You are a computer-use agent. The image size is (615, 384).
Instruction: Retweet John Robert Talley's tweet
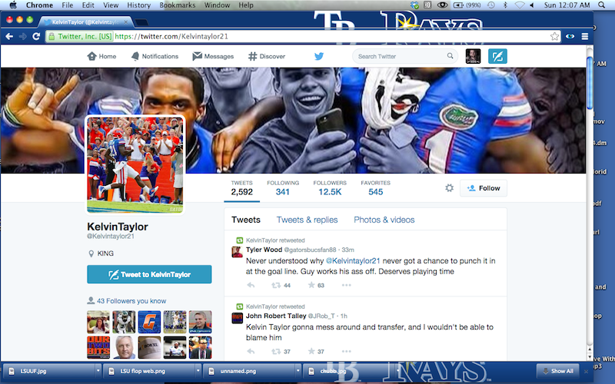click(276, 352)
